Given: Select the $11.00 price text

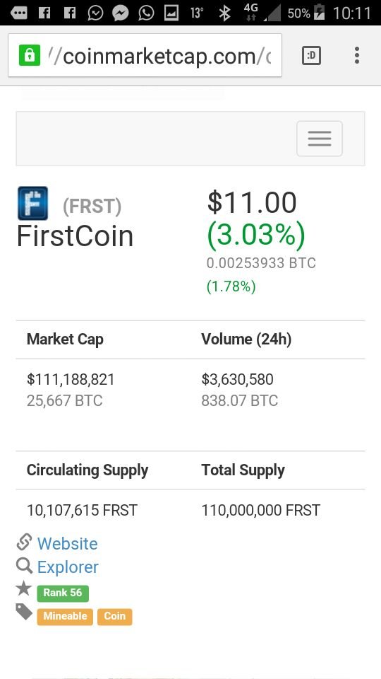Looking at the screenshot, I should click(252, 202).
